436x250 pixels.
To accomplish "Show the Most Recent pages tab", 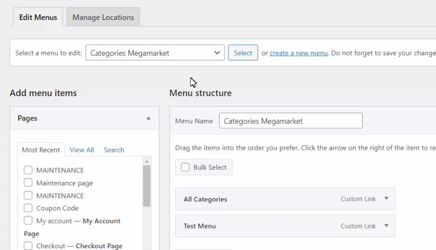I will pos(41,150).
